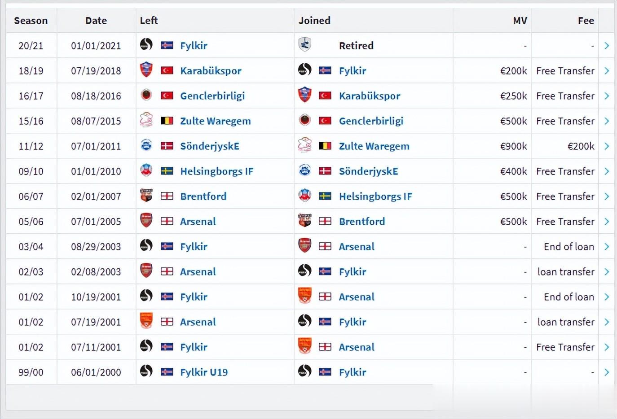Screen dimensions: 617x419
Task: Click Zulte Waregem crest in 15/16 Left column
Action: [x=146, y=120]
